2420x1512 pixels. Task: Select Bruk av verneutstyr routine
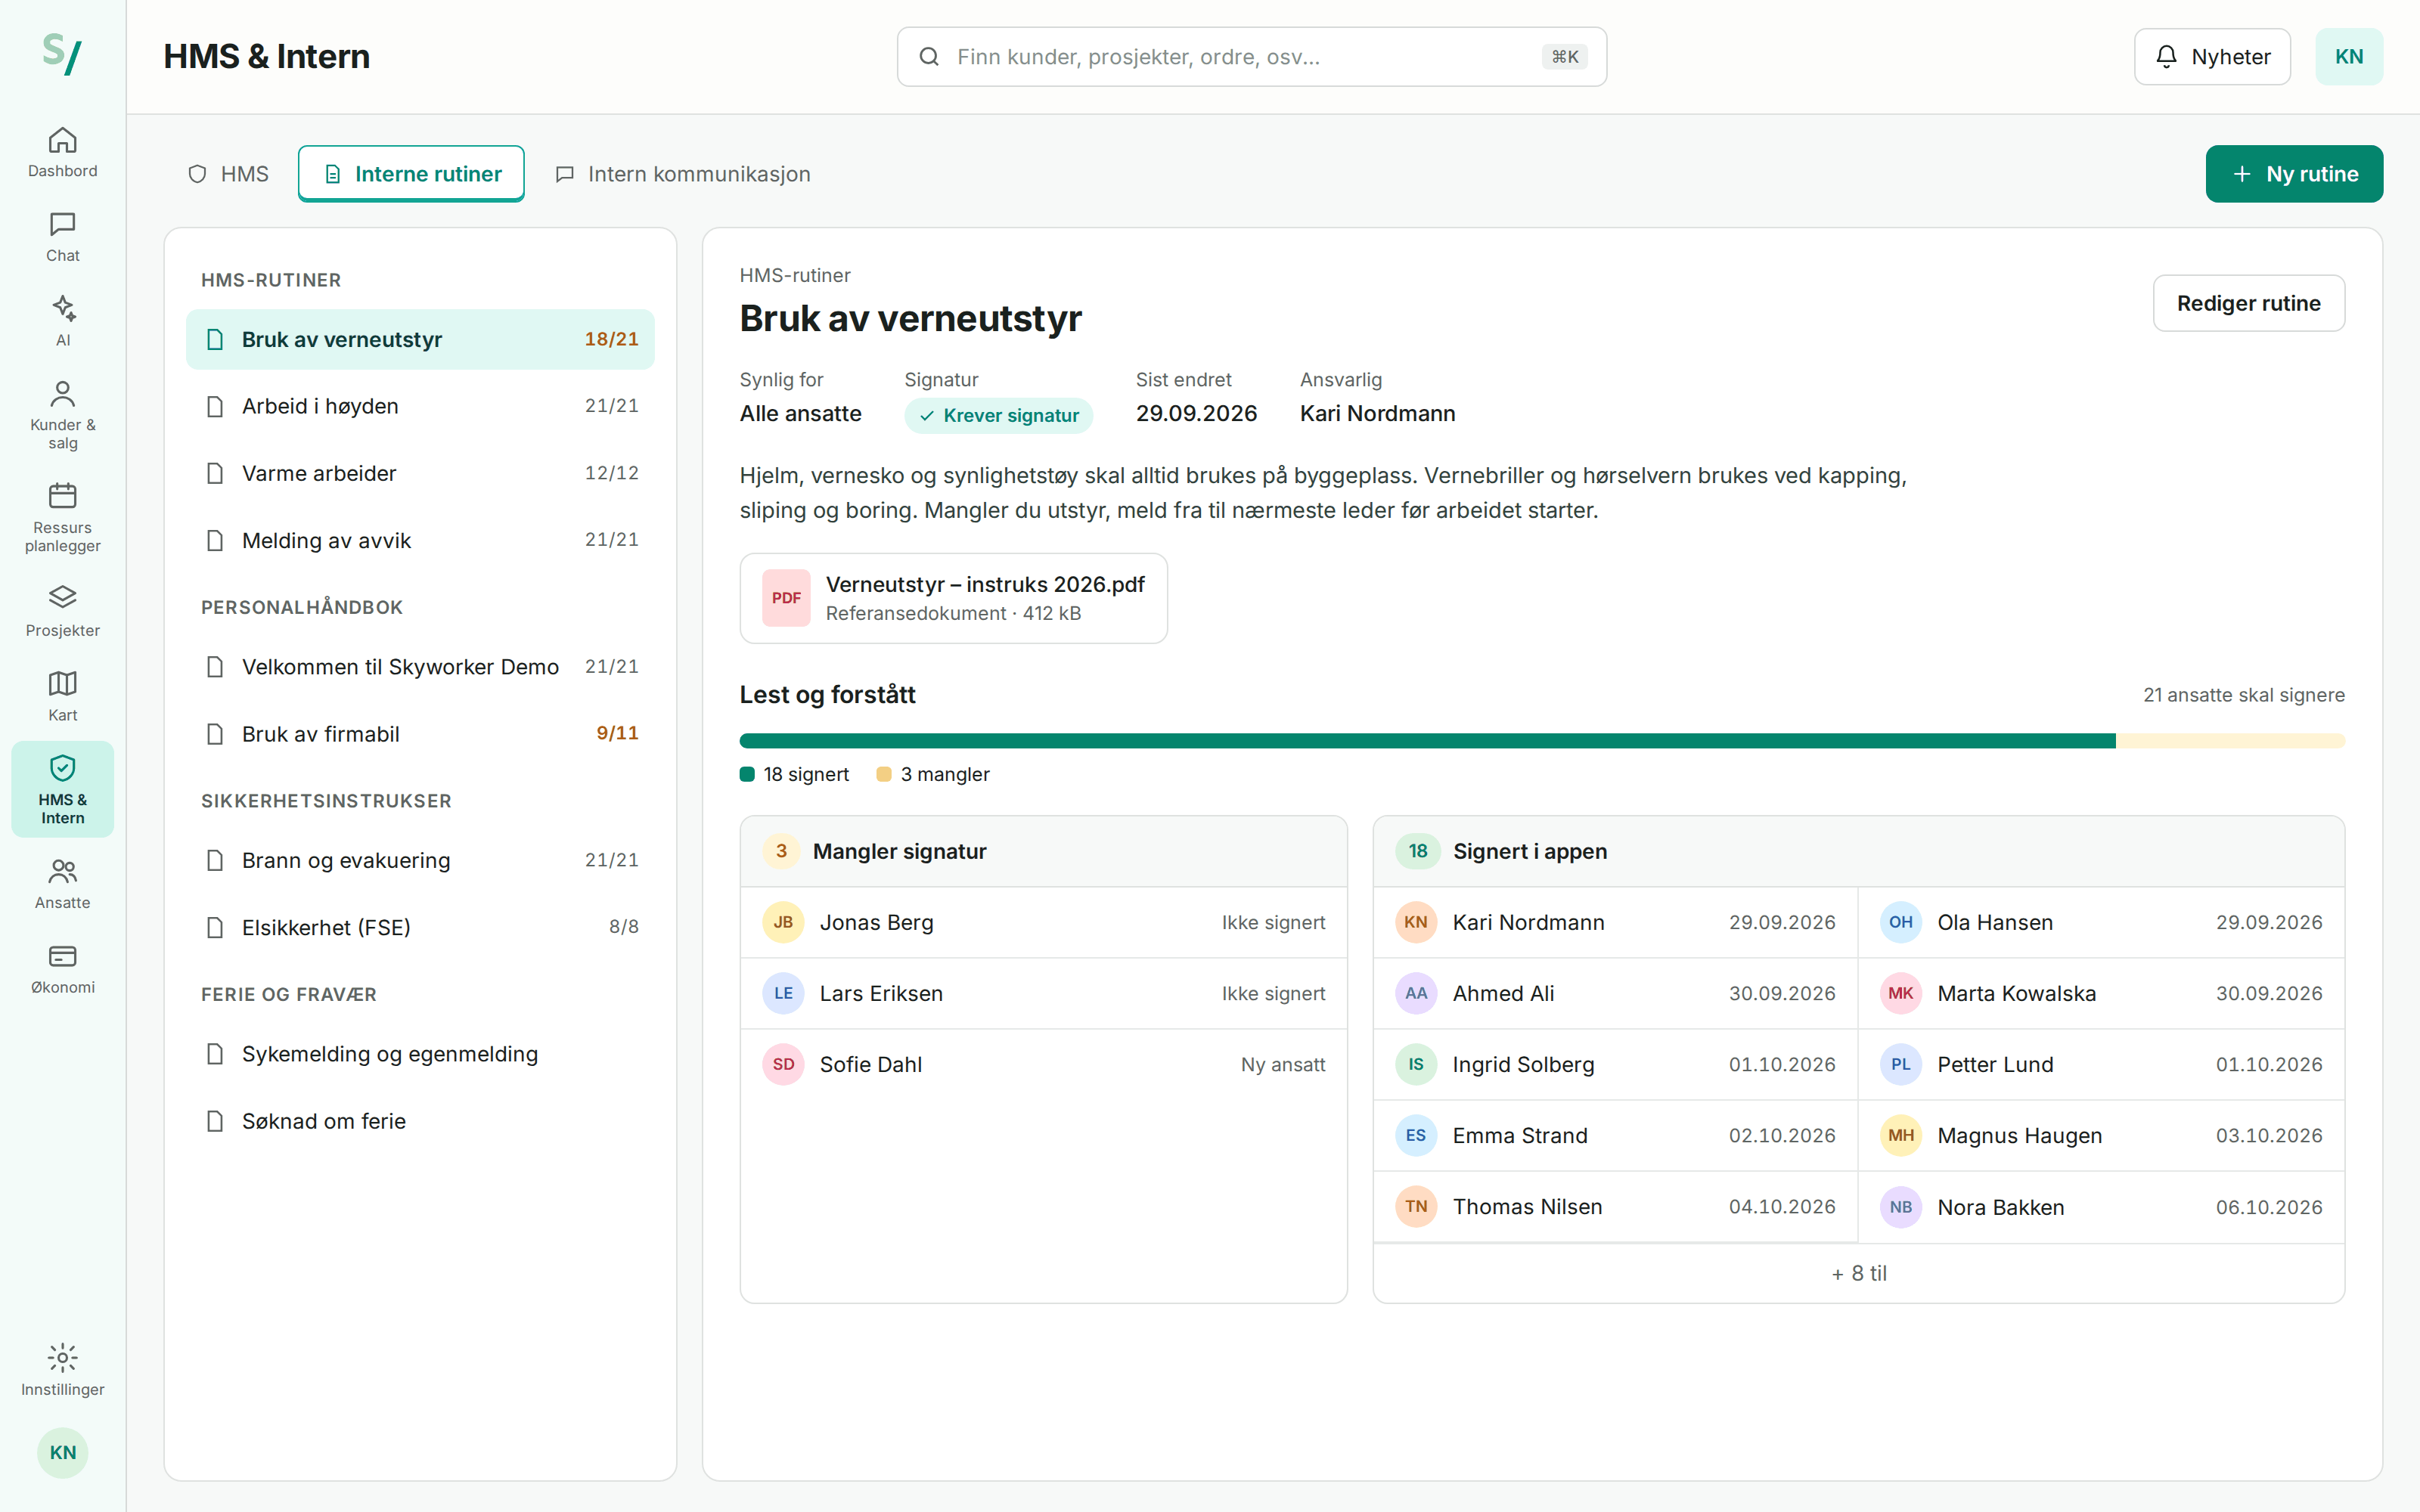click(420, 339)
